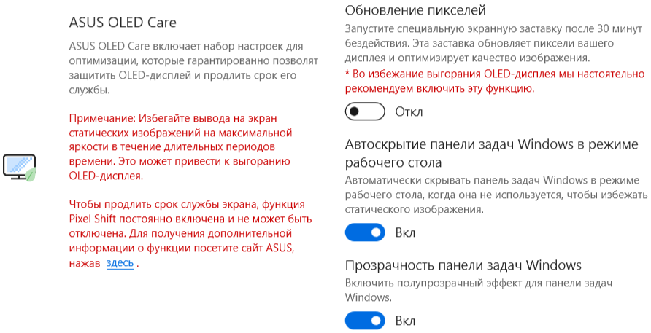
Task: Click the ASUS OLED Care heading
Action: coord(122,23)
